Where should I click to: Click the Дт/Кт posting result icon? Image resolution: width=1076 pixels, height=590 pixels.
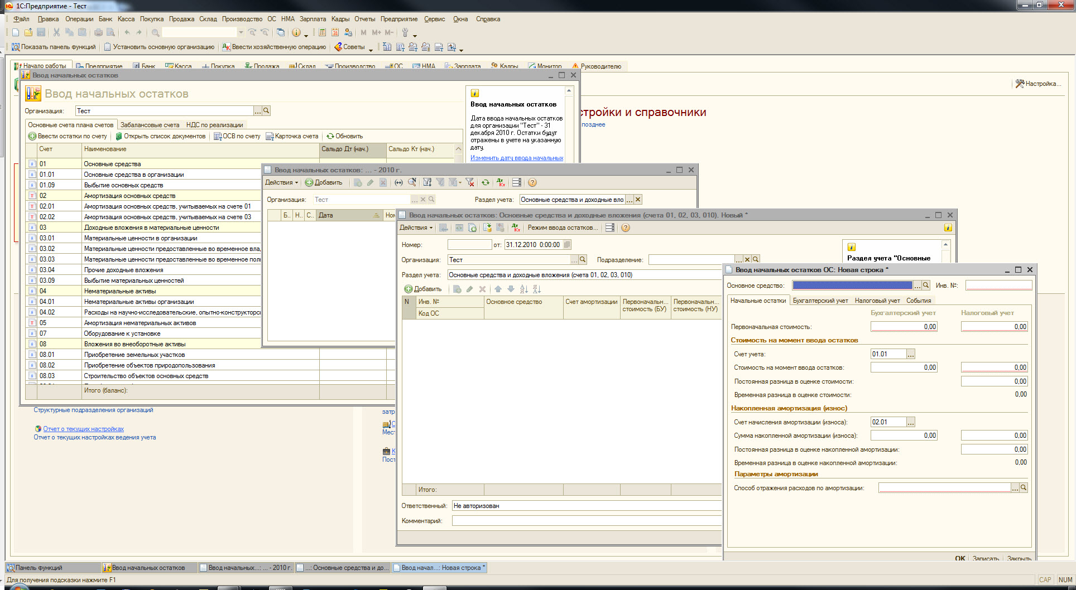pyautogui.click(x=516, y=228)
